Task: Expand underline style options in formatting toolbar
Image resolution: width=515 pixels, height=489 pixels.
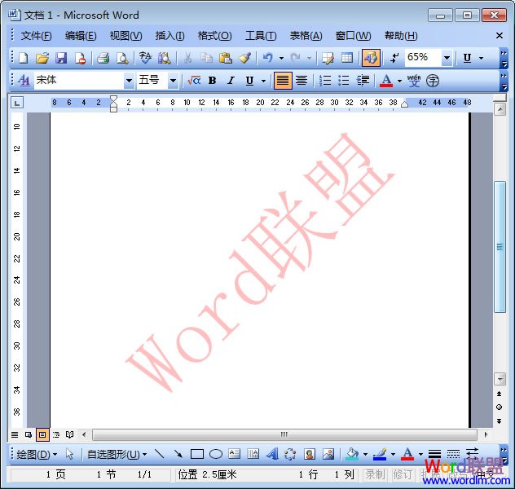Action: click(x=263, y=81)
